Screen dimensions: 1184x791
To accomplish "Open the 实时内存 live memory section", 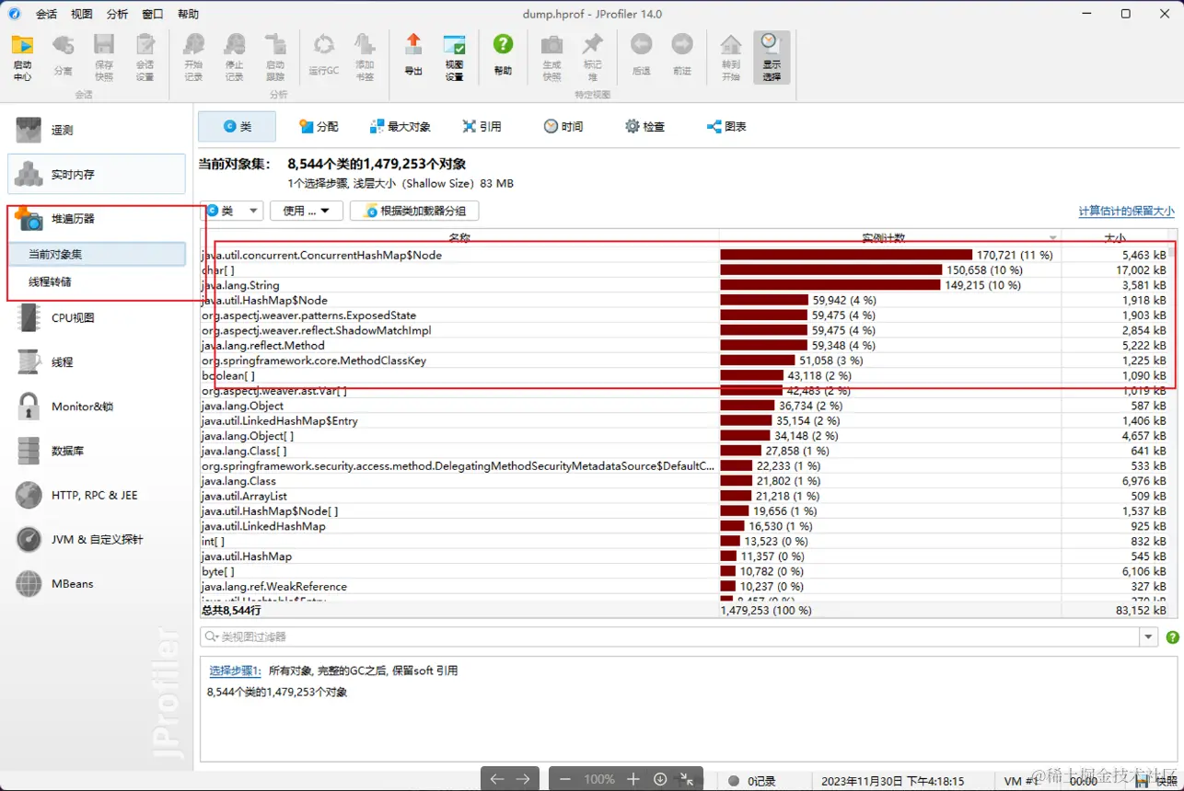I will click(x=97, y=175).
